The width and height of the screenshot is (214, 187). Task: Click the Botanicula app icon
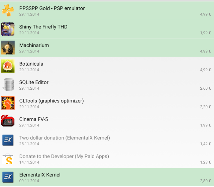(x=8, y=66)
